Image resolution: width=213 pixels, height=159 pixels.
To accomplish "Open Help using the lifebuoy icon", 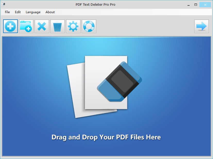I will pos(89,26).
